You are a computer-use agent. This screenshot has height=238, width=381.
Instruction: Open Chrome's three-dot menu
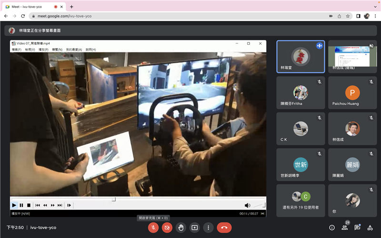click(x=375, y=16)
